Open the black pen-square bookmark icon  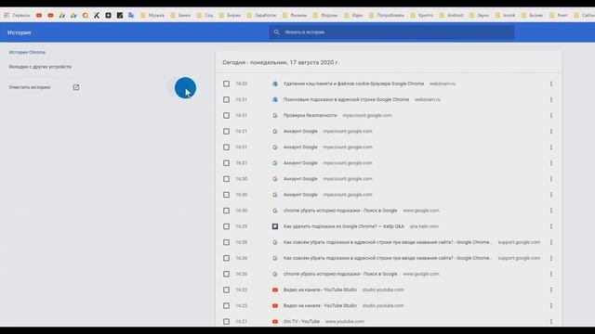(120, 15)
